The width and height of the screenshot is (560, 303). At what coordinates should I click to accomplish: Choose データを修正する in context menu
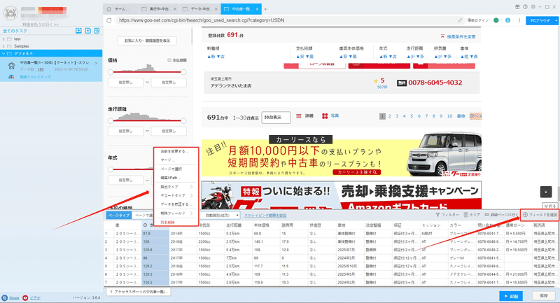176,204
